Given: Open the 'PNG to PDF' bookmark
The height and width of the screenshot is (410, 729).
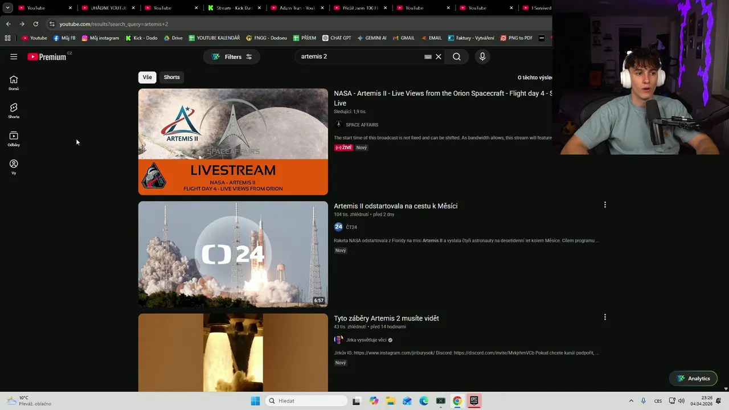Looking at the screenshot, I should point(517,38).
